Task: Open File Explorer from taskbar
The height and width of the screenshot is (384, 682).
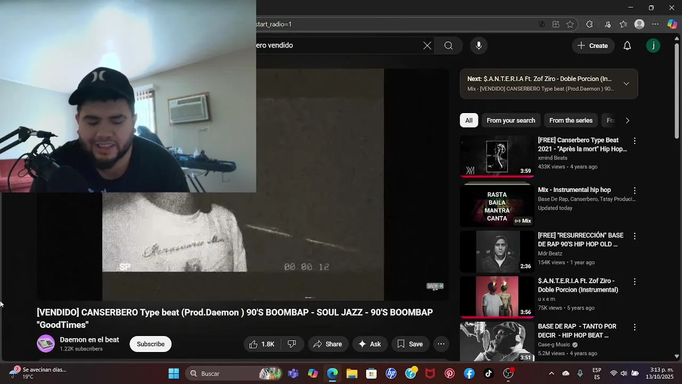Action: tap(352, 373)
